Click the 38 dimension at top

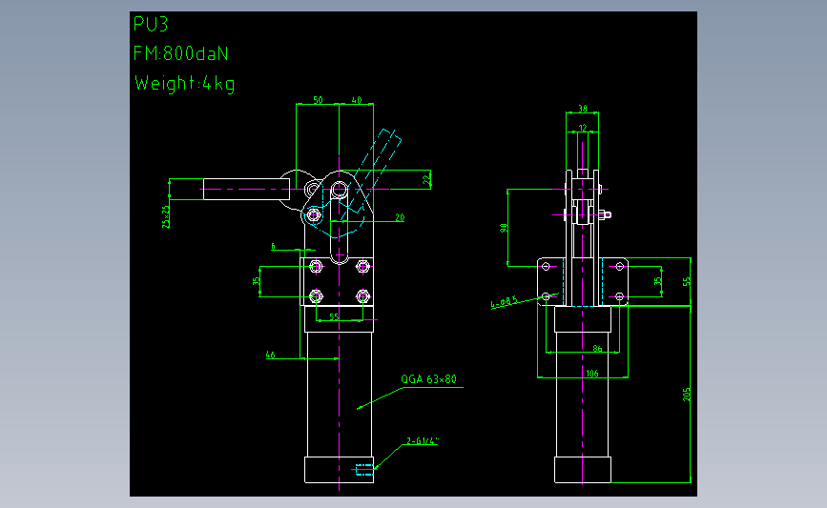click(x=582, y=109)
